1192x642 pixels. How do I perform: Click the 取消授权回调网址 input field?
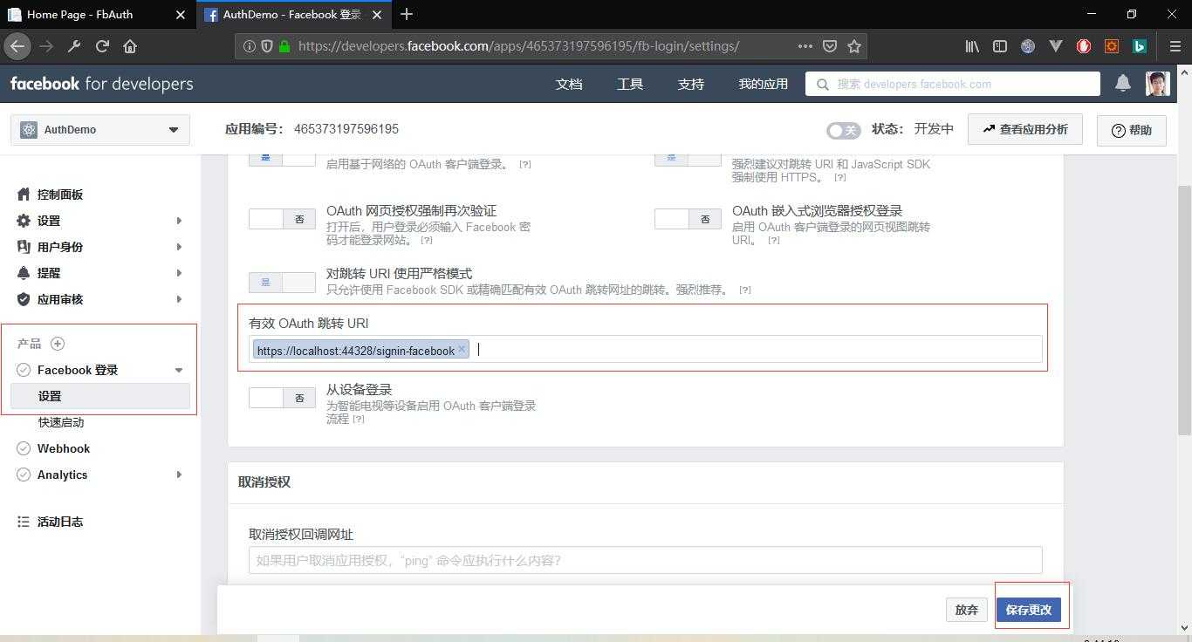645,560
